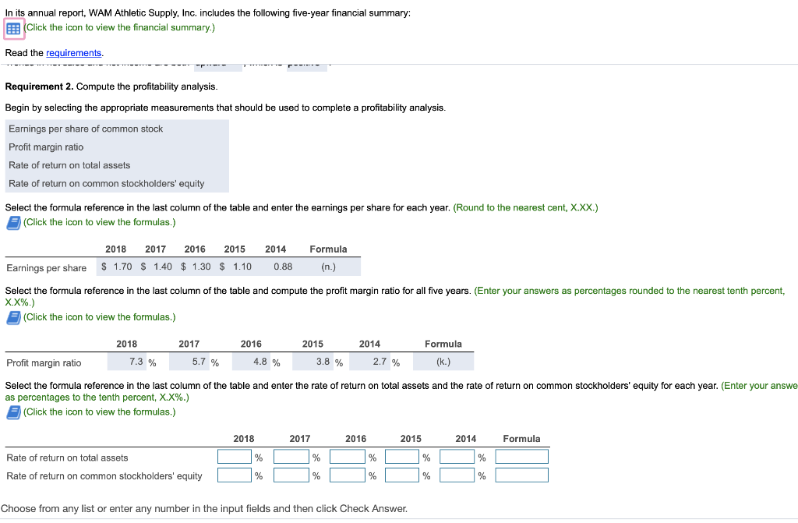Select 'Earnings per share of common stock' measurement
Image resolution: width=798 pixels, height=523 pixels.
click(85, 129)
